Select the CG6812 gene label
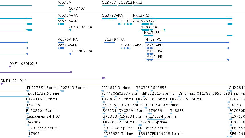245x138 pixels. pyautogui.click(x=125, y=3)
